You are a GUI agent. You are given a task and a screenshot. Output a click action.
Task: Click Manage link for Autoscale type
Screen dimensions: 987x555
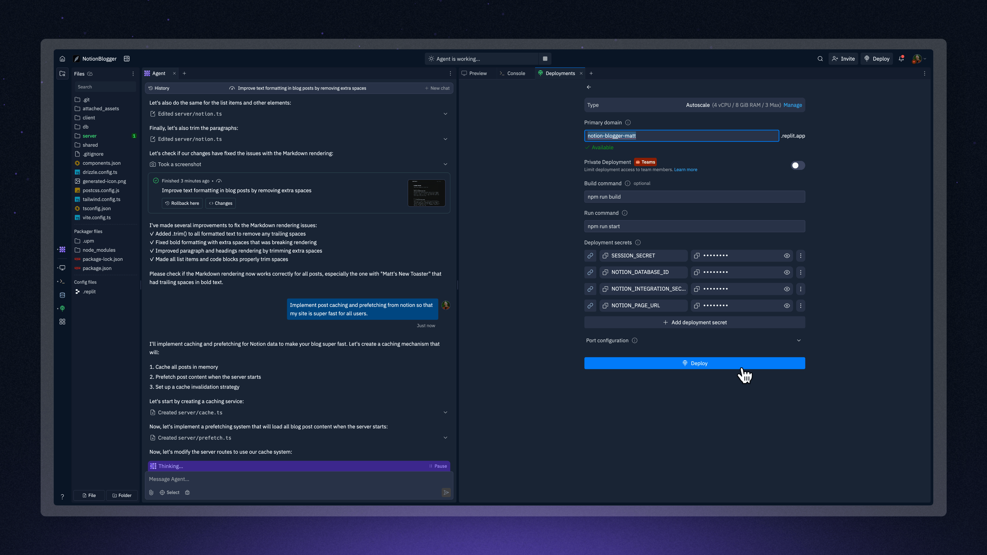[x=792, y=105]
